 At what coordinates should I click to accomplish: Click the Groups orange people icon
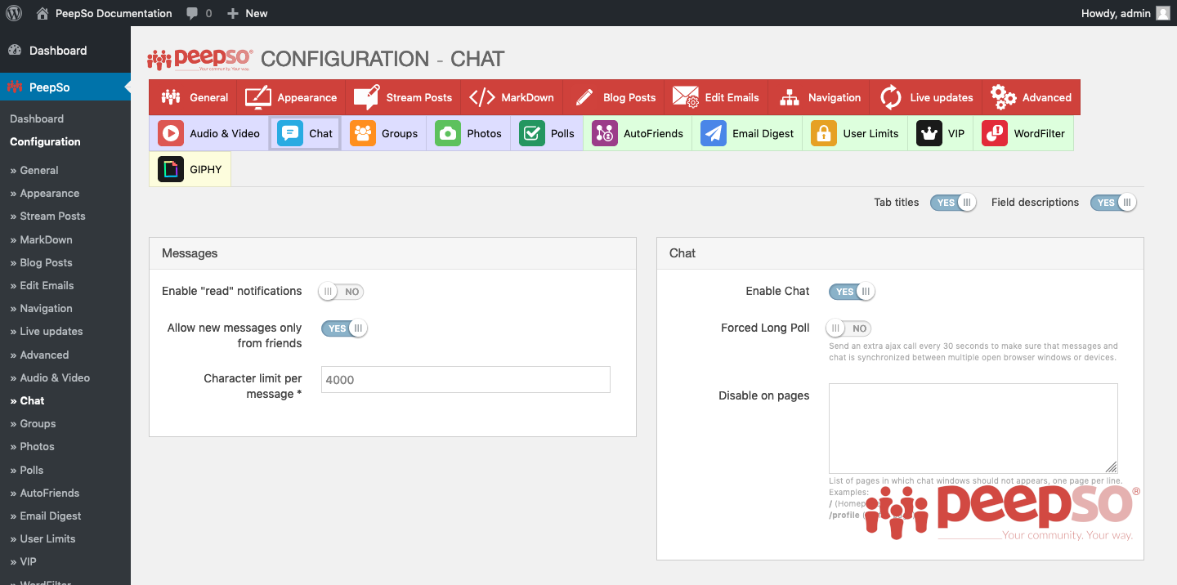pyautogui.click(x=363, y=133)
